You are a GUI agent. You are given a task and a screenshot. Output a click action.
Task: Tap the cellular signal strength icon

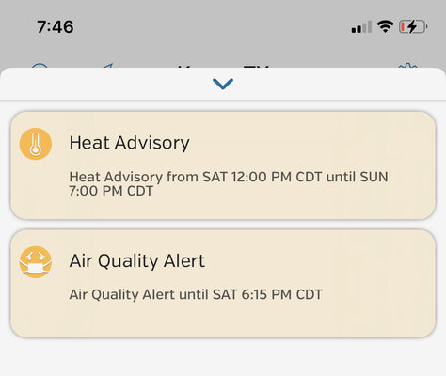coord(361,27)
